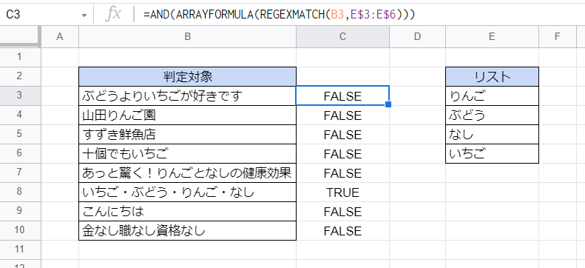Screen dimensions: 585x268
Task: Click the list cell なし
Action: 492,135
